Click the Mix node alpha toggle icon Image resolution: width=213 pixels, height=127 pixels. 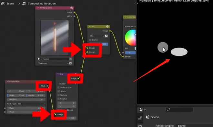coord(107,36)
